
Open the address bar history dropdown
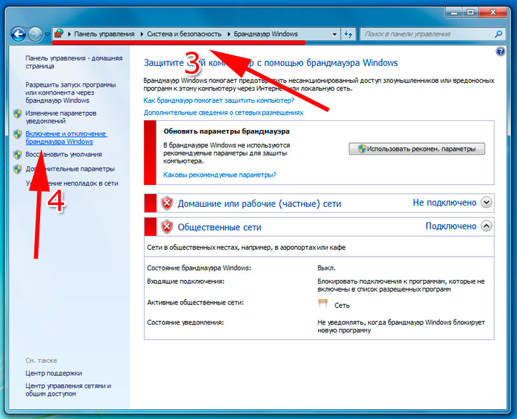pyautogui.click(x=334, y=34)
